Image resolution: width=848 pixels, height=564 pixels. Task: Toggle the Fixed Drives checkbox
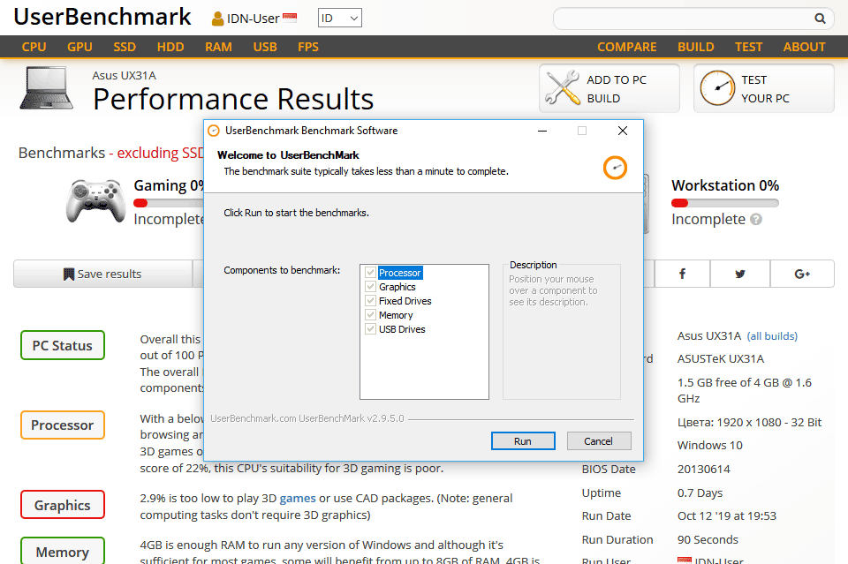(x=370, y=300)
